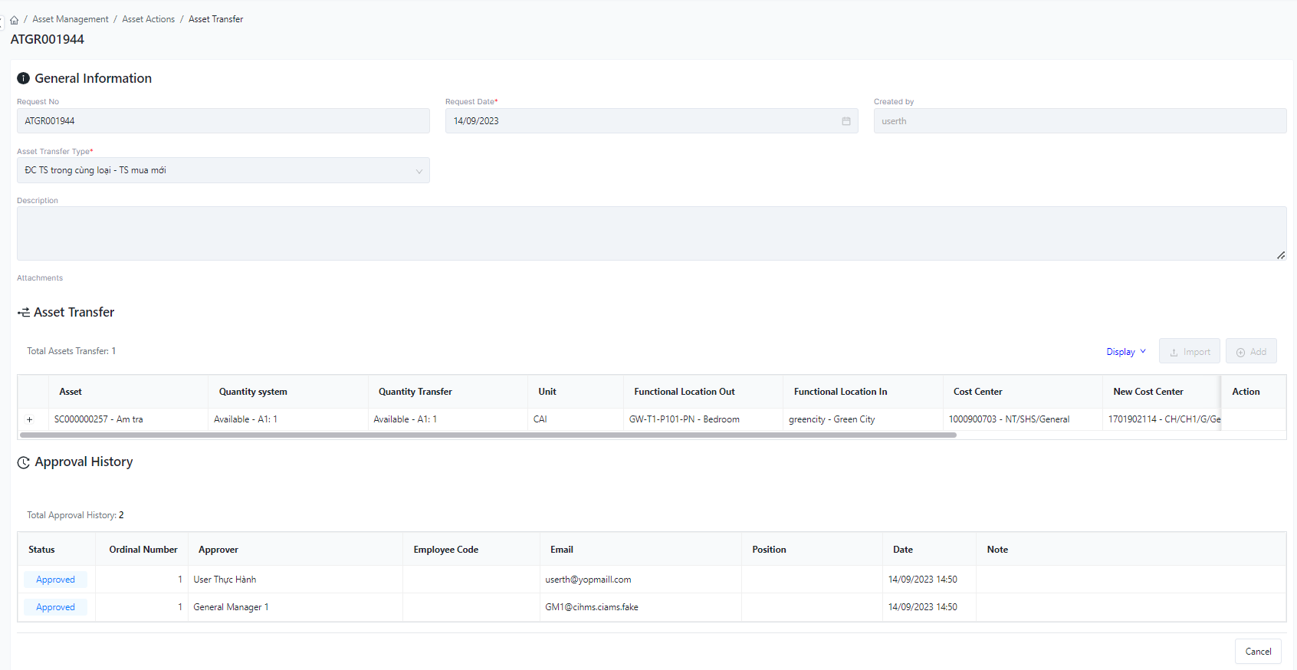Open the Request Date calendar icon
This screenshot has height=670, width=1297.
click(846, 121)
